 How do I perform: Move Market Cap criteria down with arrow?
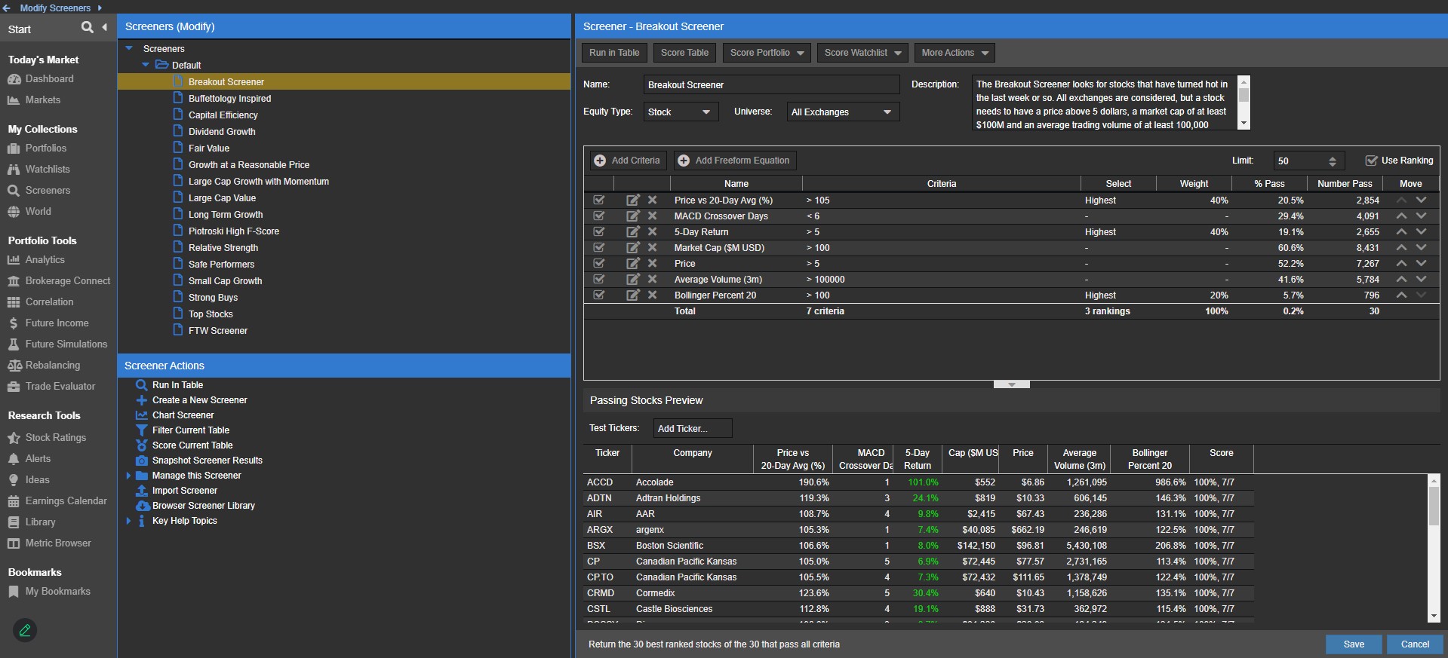(1421, 248)
